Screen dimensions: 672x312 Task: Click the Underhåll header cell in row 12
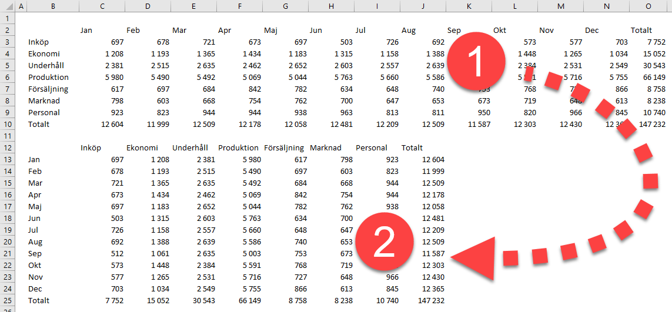click(x=191, y=147)
